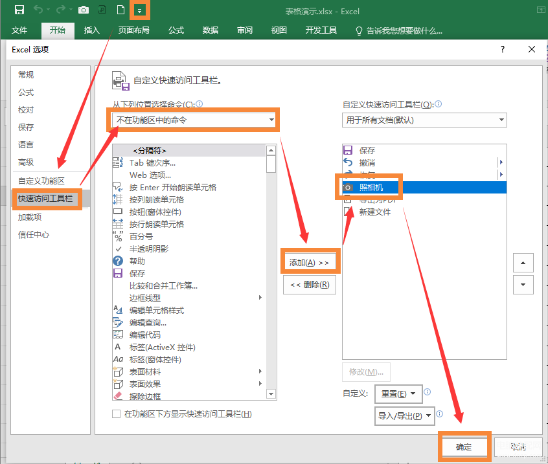
Task: Click the Undo icon in the title bar
Action: pyautogui.click(x=38, y=10)
